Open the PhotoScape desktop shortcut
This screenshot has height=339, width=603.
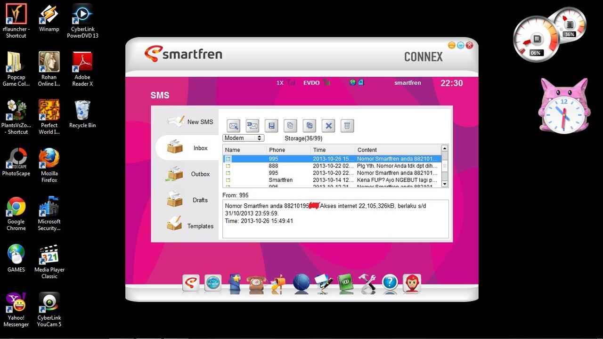(x=16, y=162)
